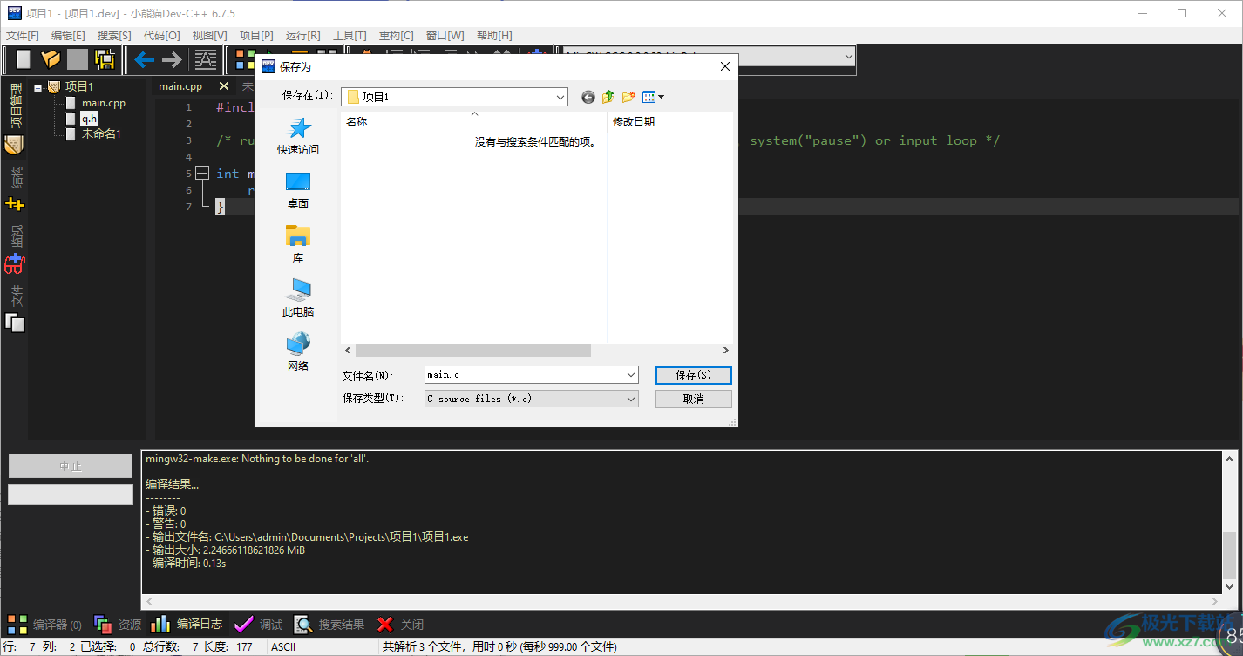1243x656 pixels.
Task: Close the main.cpp editor tab via X
Action: pos(223,86)
